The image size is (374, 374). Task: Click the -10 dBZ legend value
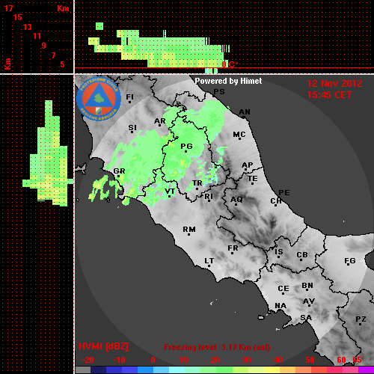coord(119,360)
